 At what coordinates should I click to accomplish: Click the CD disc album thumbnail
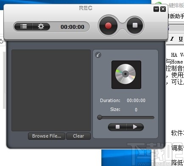point(126,75)
